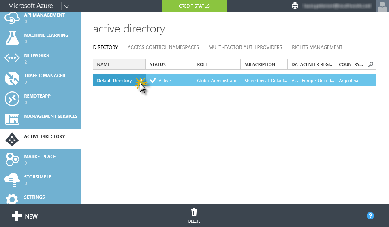Select the Settings sidebar label
Viewport: 389px width, 227px height.
[x=34, y=197]
